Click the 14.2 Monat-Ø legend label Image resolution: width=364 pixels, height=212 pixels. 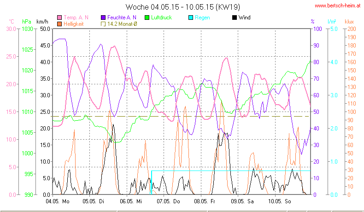122,24
